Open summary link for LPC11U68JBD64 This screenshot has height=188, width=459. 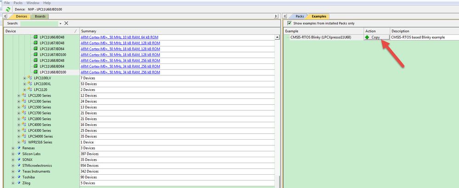120,67
